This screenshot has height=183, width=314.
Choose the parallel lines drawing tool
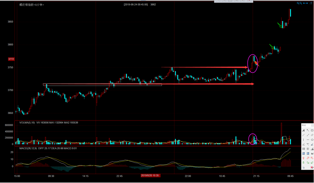click(x=312, y=135)
